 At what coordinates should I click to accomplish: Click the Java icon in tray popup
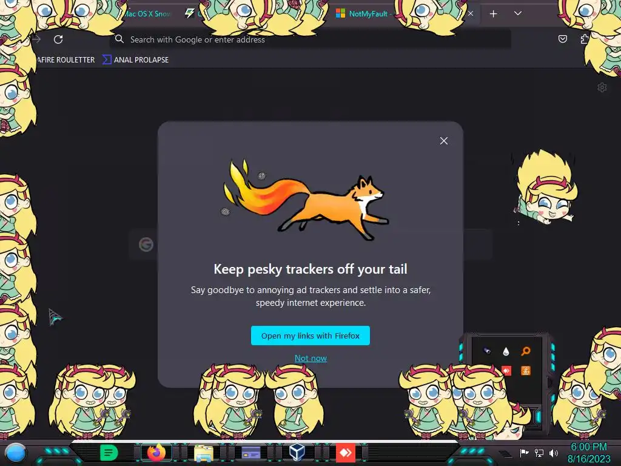(526, 371)
